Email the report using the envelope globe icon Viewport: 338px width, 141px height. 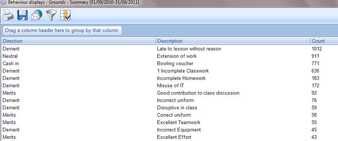point(37,15)
